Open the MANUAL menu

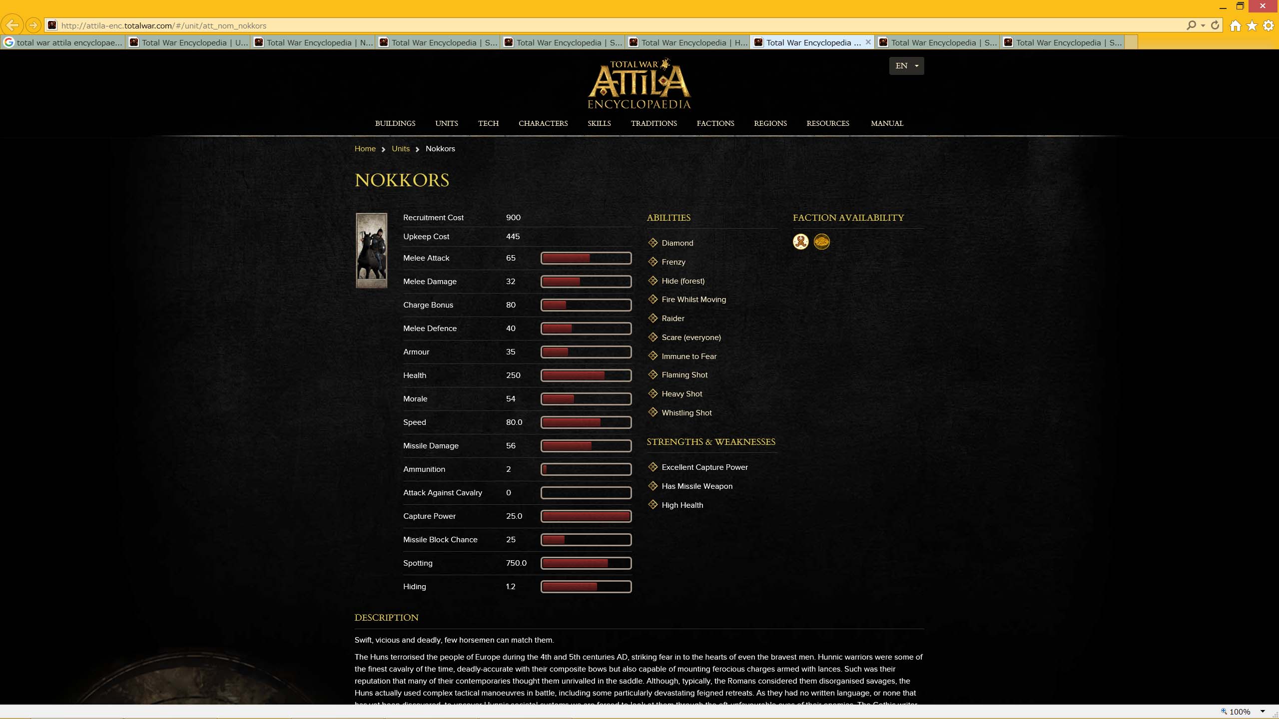887,123
